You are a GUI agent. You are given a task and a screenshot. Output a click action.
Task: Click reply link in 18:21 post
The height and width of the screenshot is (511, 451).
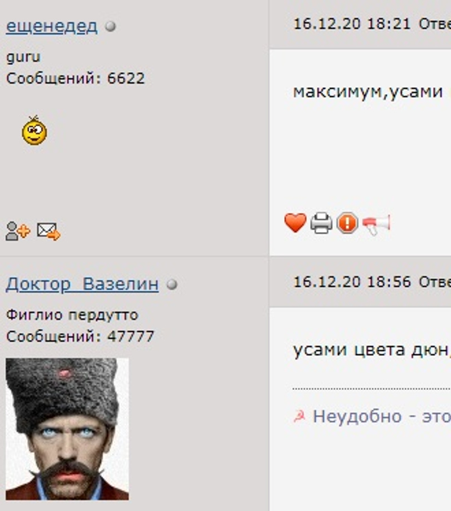[435, 24]
